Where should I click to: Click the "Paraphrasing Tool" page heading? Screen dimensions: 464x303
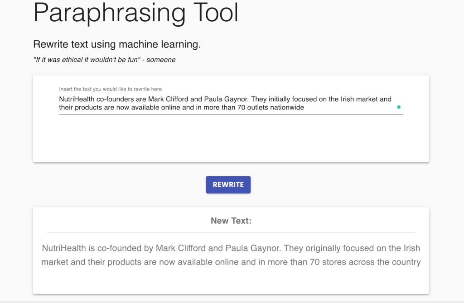136,13
